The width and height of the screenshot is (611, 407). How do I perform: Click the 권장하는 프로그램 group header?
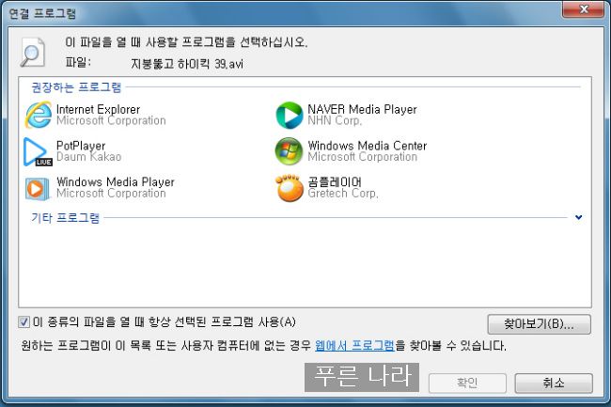(76, 87)
